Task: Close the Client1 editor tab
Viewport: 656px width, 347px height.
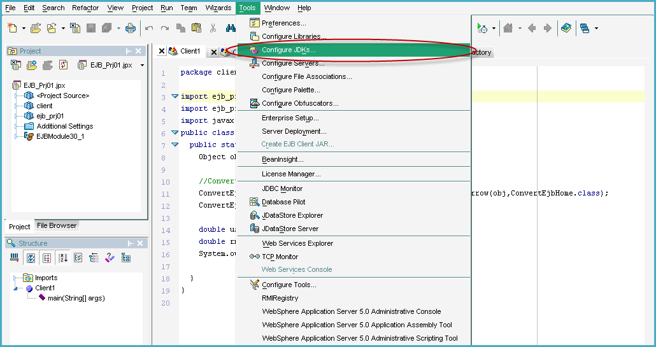Action: [162, 52]
